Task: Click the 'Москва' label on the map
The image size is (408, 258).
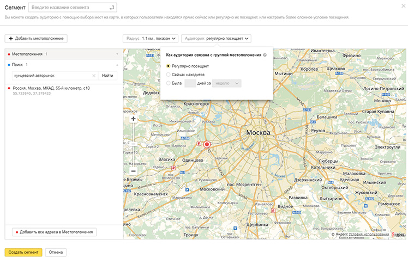Action: click(258, 133)
